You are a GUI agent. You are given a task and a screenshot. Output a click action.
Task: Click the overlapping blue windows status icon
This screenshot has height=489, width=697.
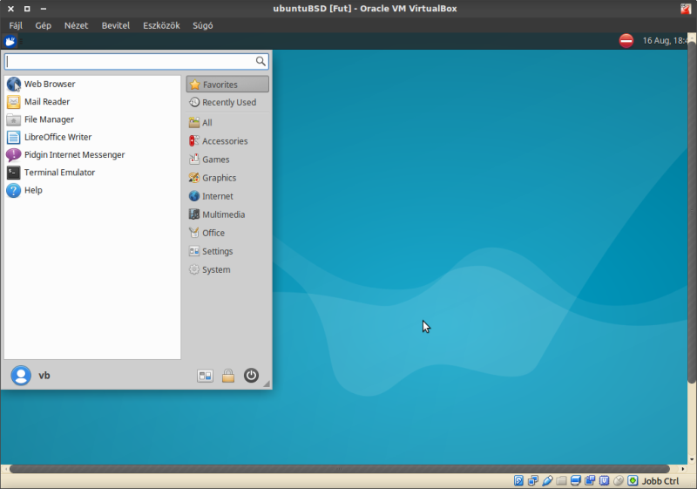pyautogui.click(x=590, y=480)
